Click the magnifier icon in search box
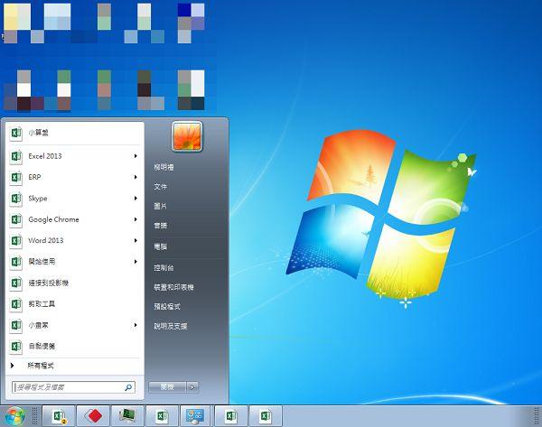This screenshot has height=427, width=542. click(x=128, y=387)
